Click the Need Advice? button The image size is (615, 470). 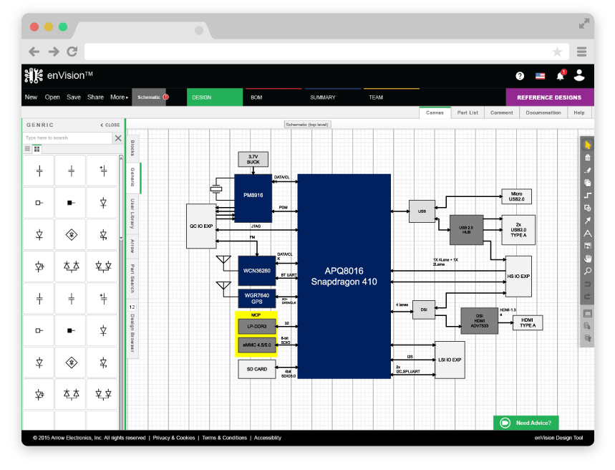[x=526, y=423]
